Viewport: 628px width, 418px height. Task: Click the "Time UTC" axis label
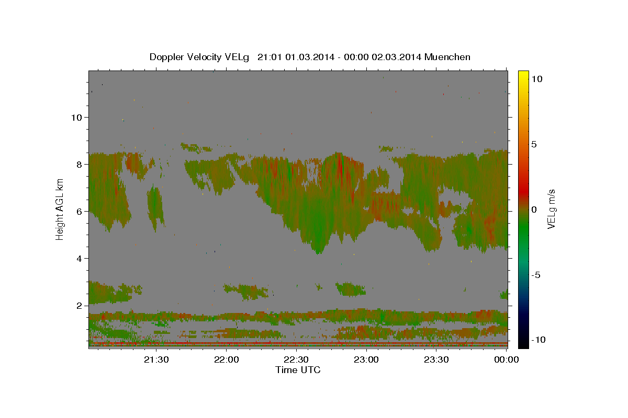(298, 370)
